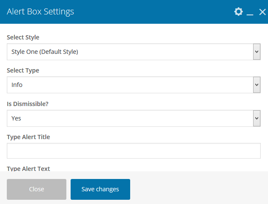Image resolution: width=268 pixels, height=204 pixels.
Task: Click the Select Style label
Action: pos(23,37)
